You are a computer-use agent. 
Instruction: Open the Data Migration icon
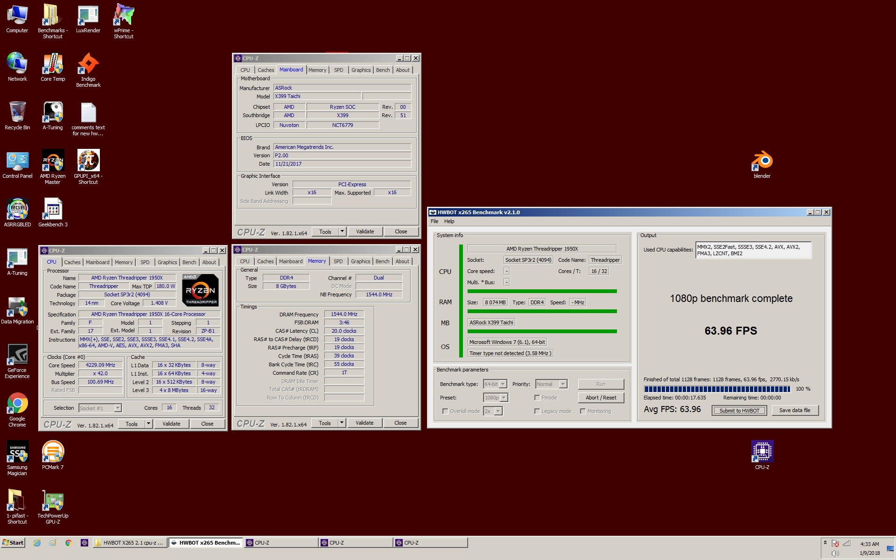(x=17, y=309)
